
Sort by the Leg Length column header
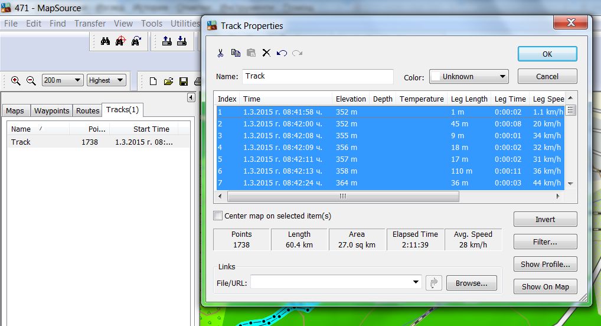click(469, 99)
